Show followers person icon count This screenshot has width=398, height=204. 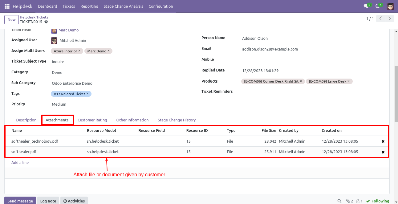[x=359, y=201]
